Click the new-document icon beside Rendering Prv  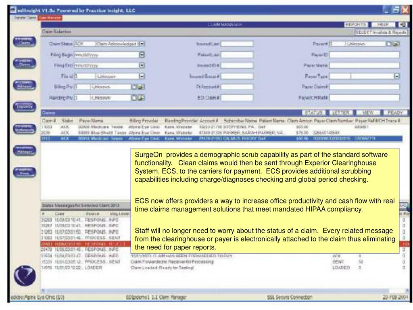[x=134, y=98]
